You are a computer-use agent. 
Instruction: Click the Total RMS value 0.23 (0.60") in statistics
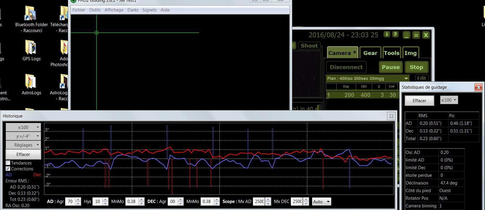click(x=430, y=138)
